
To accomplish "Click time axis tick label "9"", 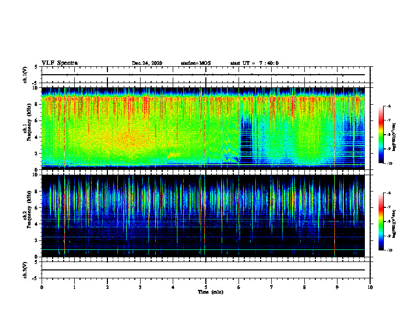I will pyautogui.click(x=337, y=287).
